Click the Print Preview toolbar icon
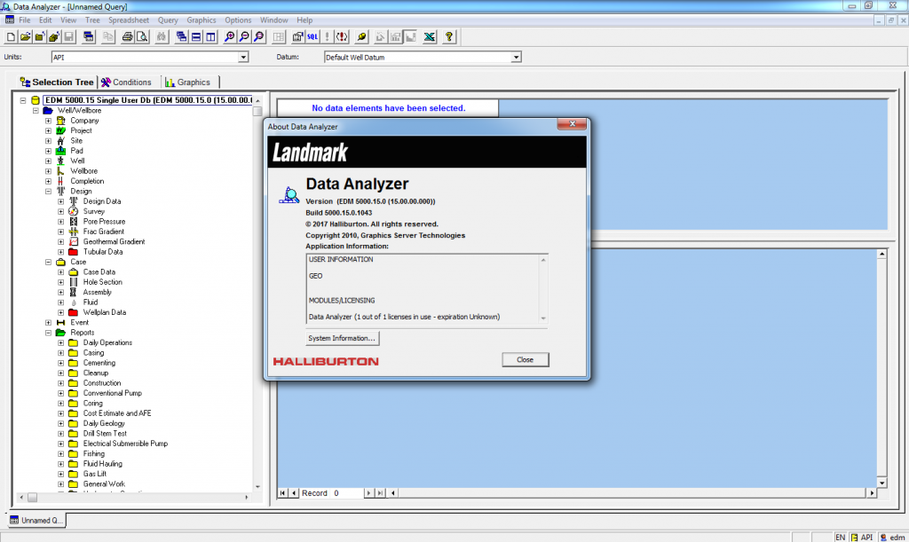 click(141, 37)
